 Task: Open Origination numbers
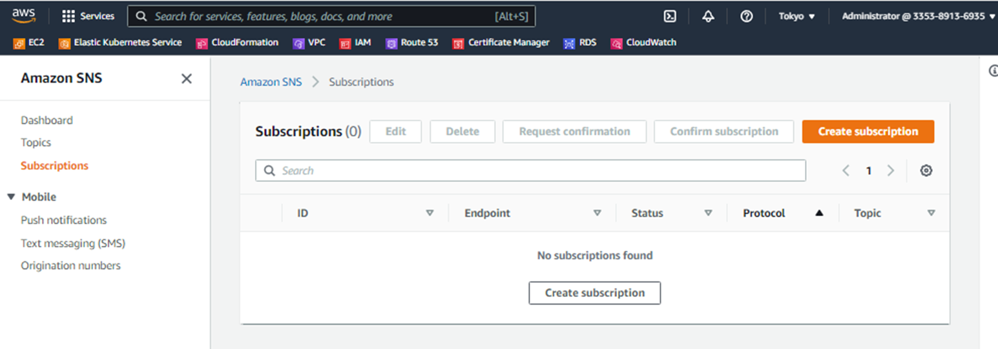[70, 266]
